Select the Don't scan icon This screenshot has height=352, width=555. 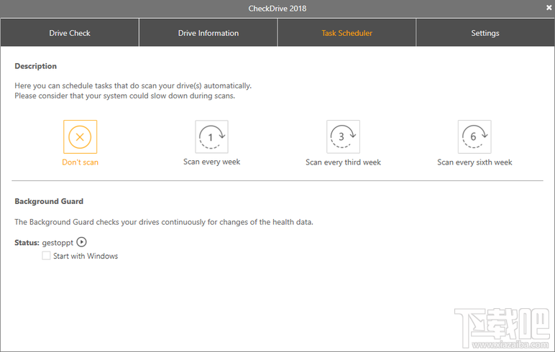click(81, 137)
